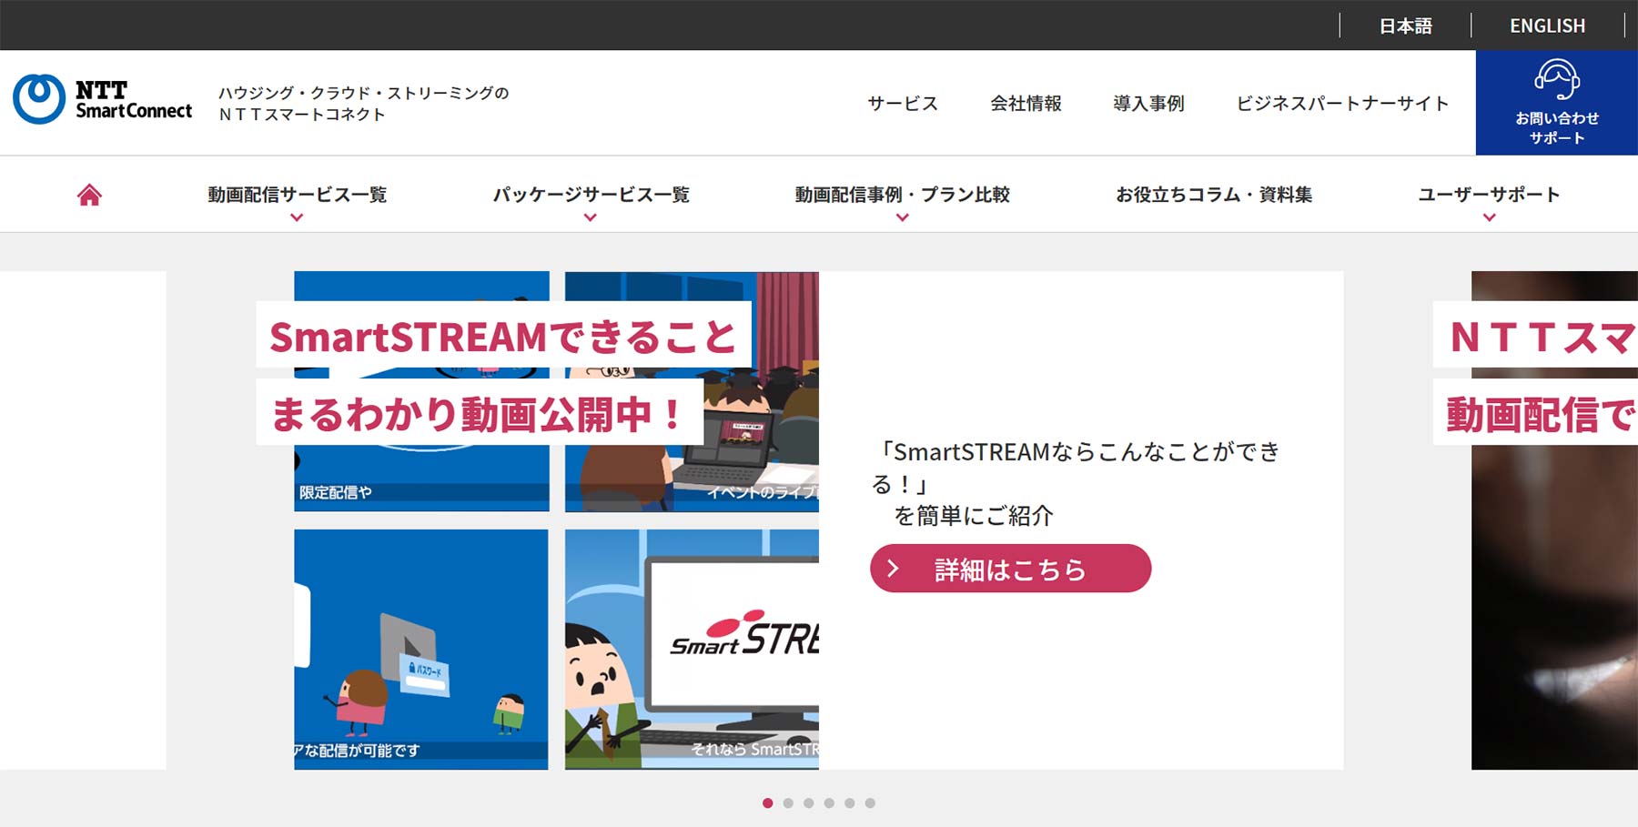The width and height of the screenshot is (1638, 827).
Task: Click お問い合わせ サポート button
Action: point(1557,103)
